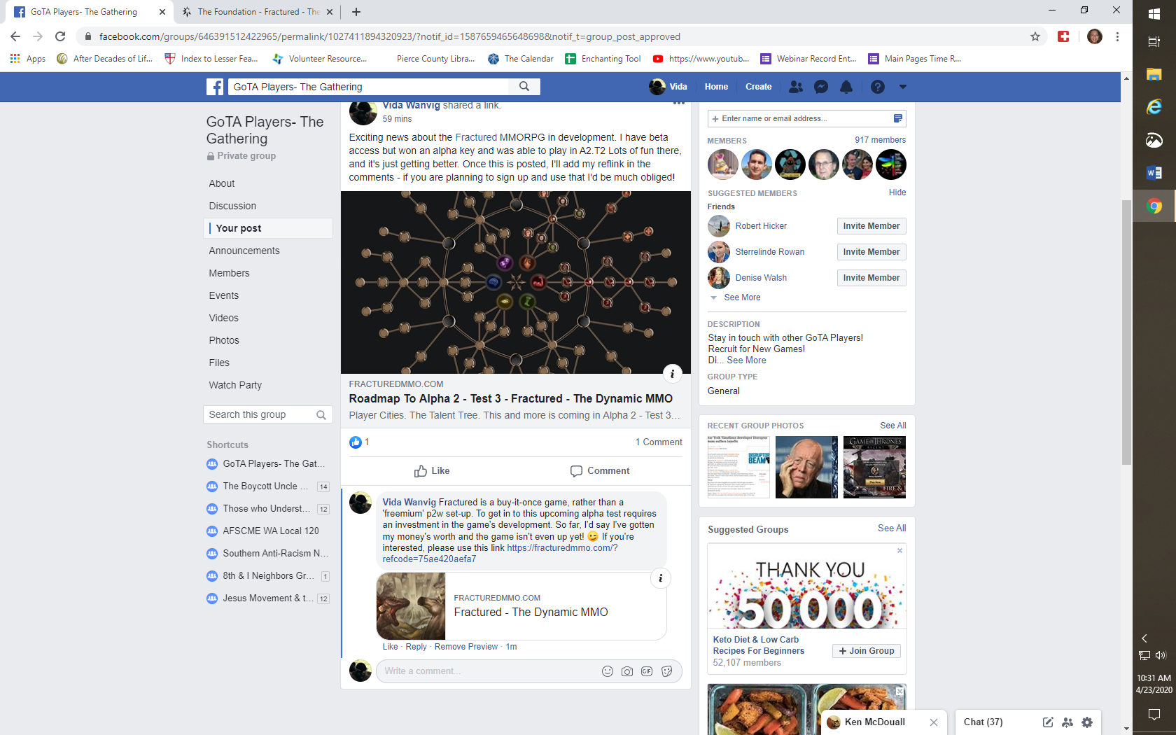Open Facebook Messenger icon in top bar

(821, 87)
